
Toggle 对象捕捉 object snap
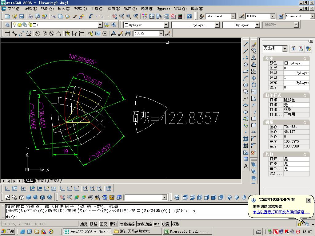[127, 224]
